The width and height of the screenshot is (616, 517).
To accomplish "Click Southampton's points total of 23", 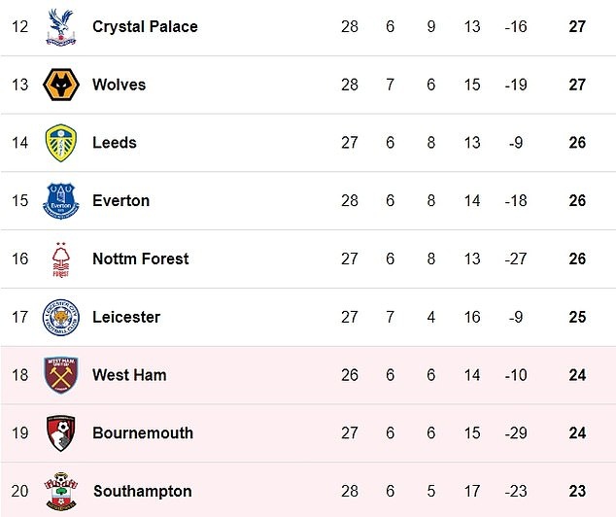I will [x=577, y=492].
